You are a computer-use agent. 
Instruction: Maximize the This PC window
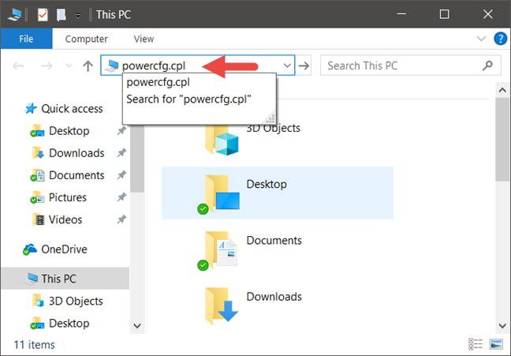click(x=444, y=14)
